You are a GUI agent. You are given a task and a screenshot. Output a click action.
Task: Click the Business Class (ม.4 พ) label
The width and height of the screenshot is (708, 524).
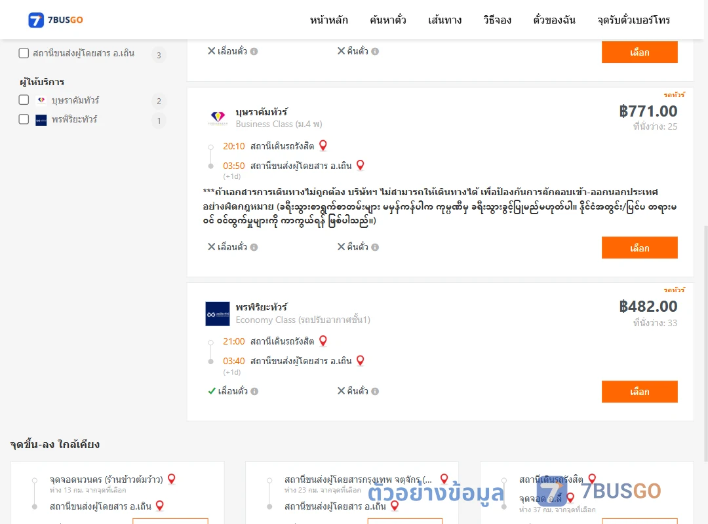click(x=279, y=124)
